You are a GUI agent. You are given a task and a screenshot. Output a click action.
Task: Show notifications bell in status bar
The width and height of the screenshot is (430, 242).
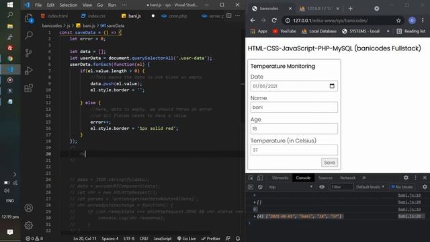point(238,239)
